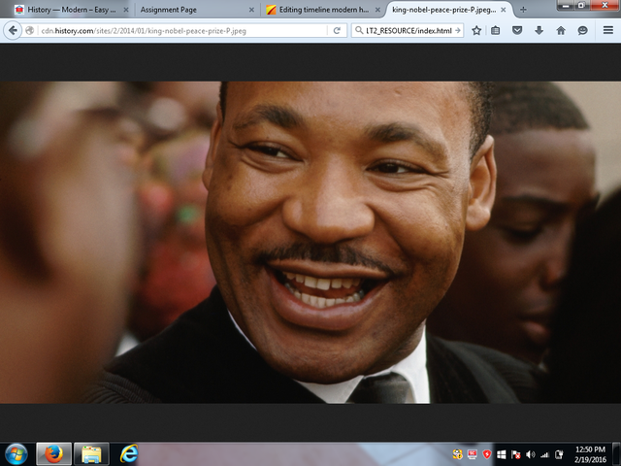Open the downloads panel arrow

coord(539,30)
